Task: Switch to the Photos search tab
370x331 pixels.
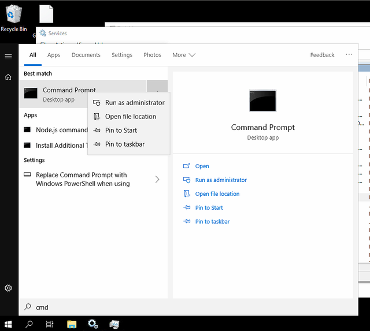Action: [x=153, y=55]
